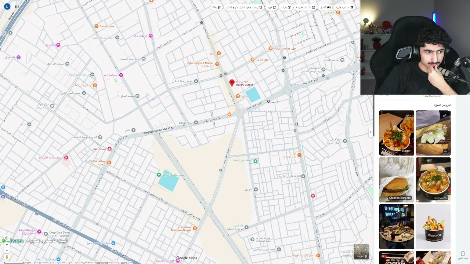Click the red hospital H marker at right
Screen dimensions: 470x264
click(313, 196)
